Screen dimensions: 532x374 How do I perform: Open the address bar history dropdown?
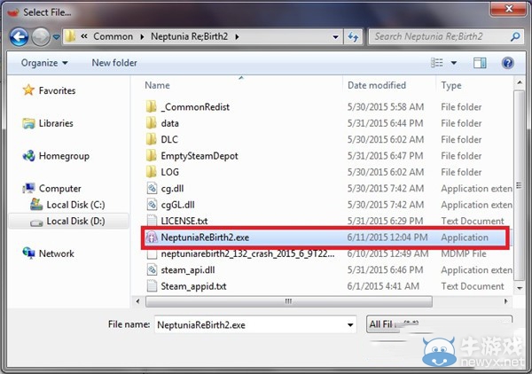(335, 36)
